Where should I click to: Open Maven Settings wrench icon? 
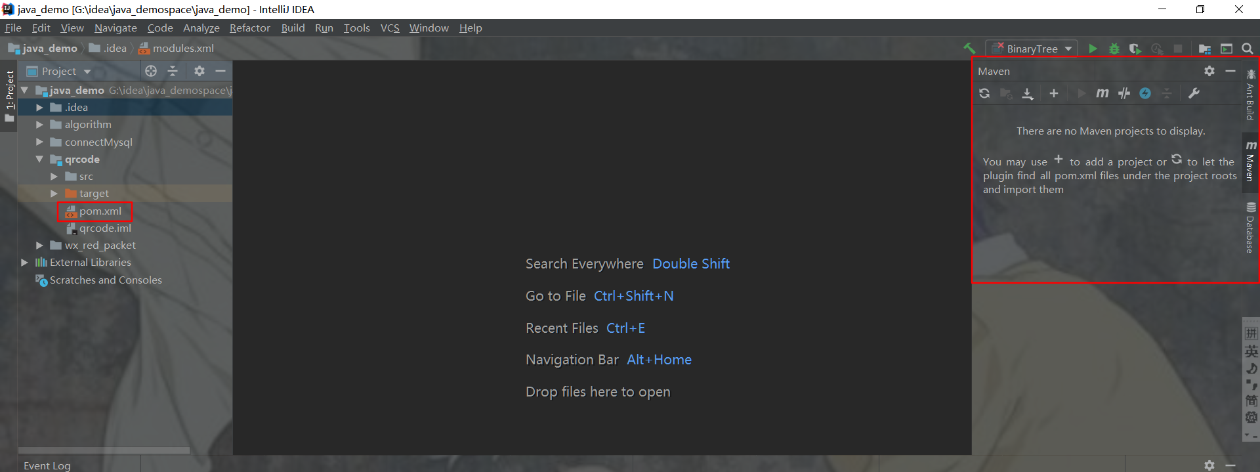pyautogui.click(x=1194, y=93)
